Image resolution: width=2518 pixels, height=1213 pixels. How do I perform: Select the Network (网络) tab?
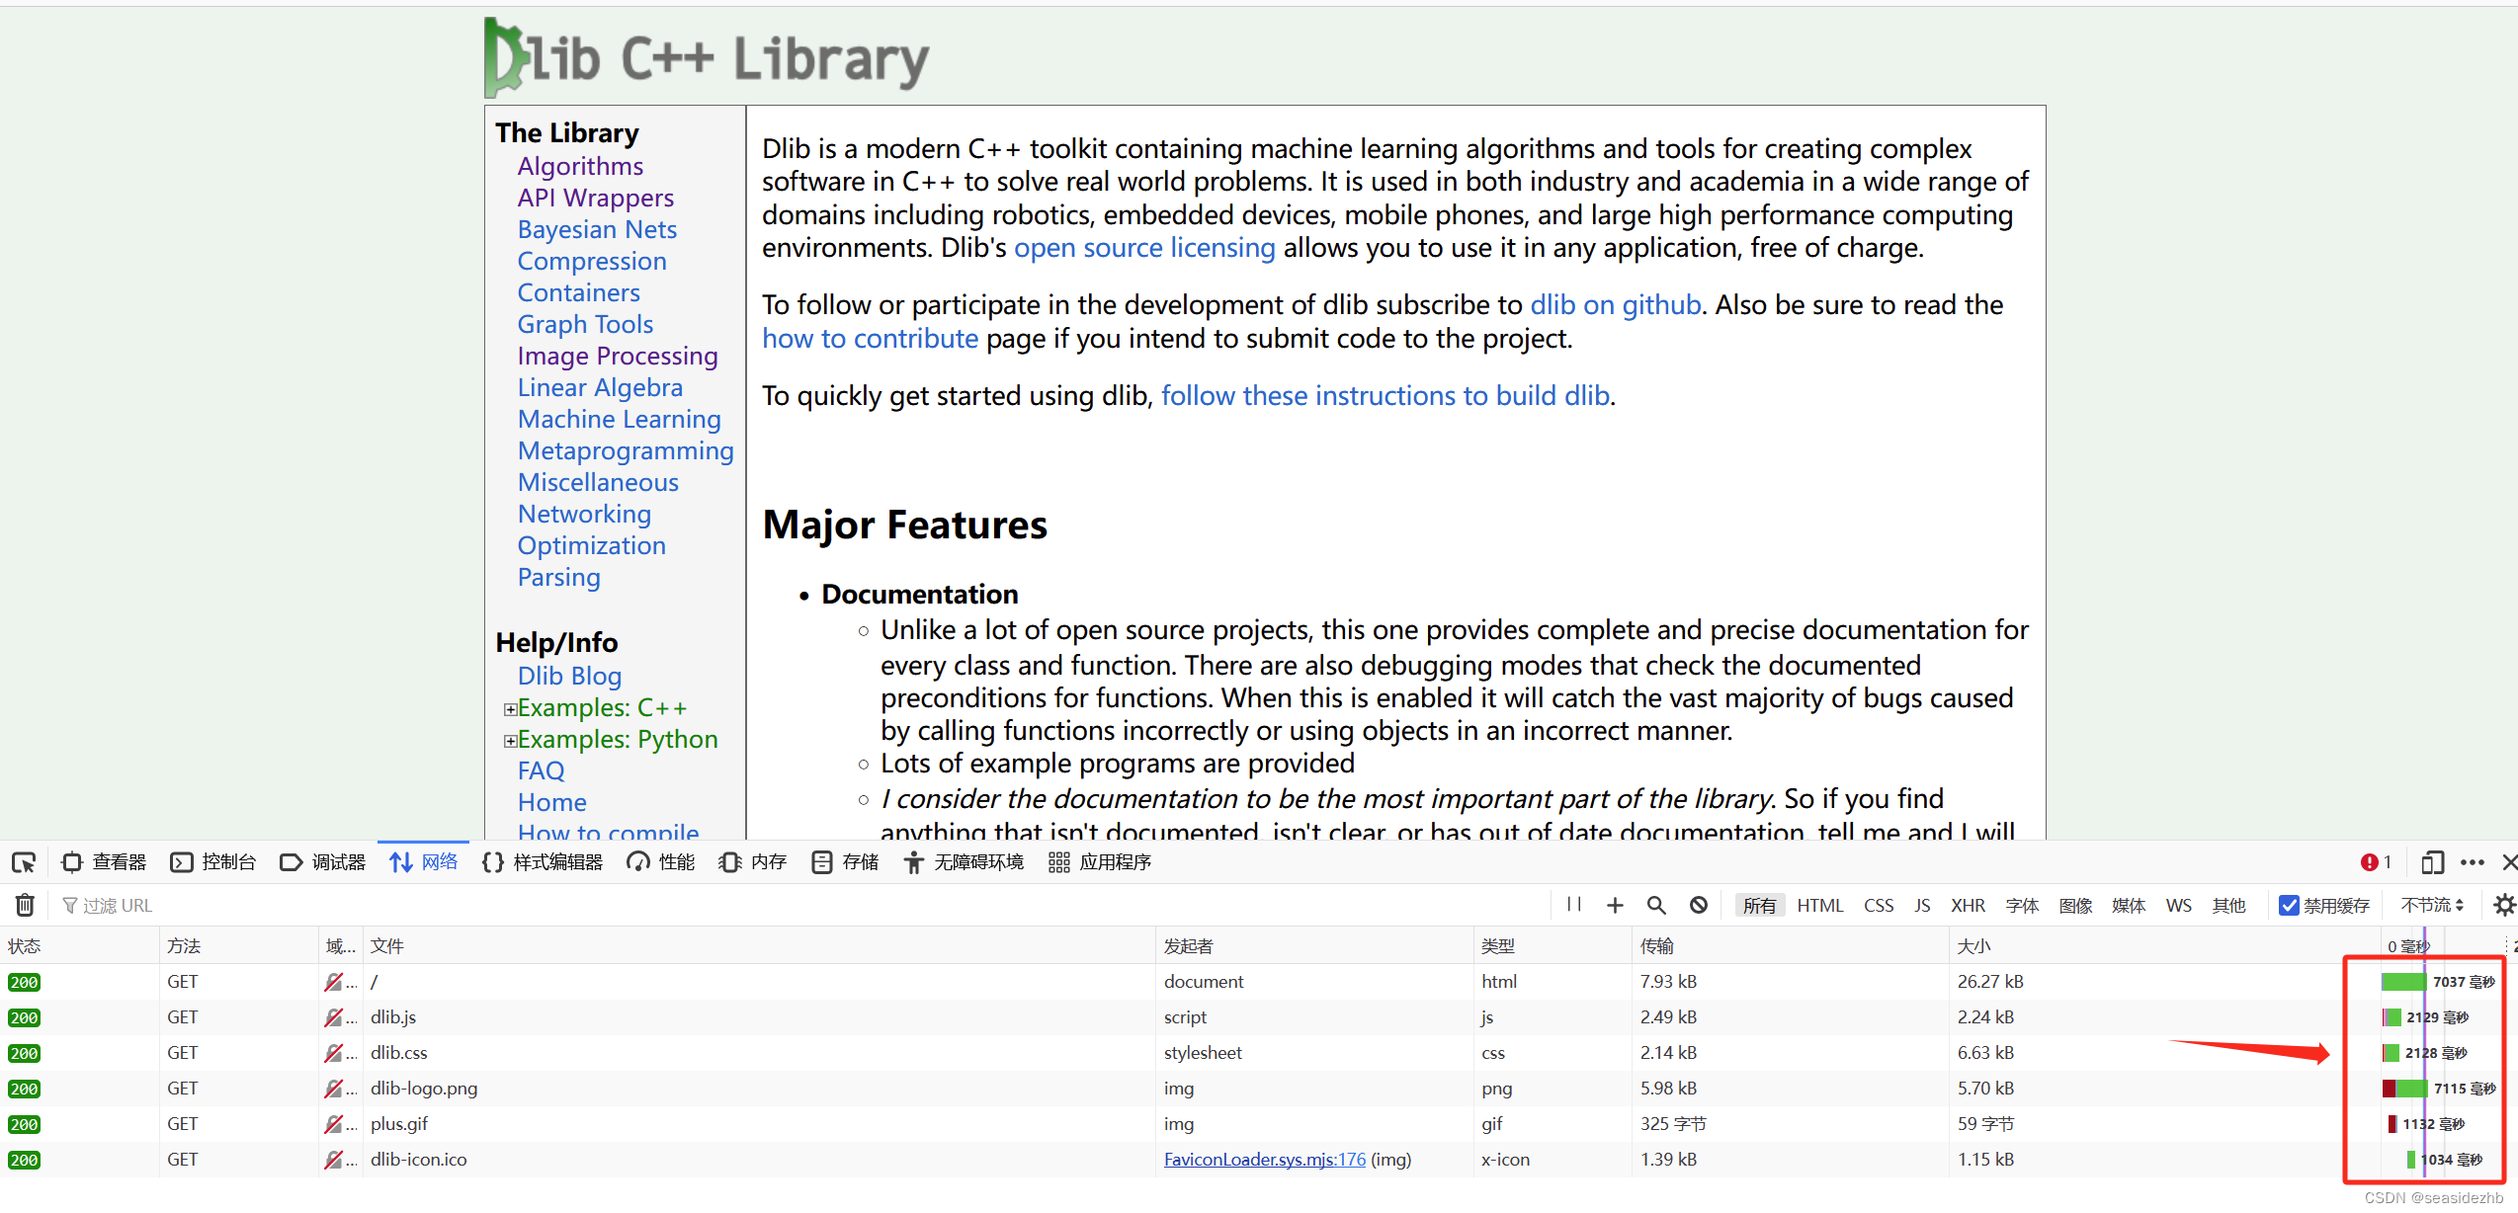coord(424,862)
